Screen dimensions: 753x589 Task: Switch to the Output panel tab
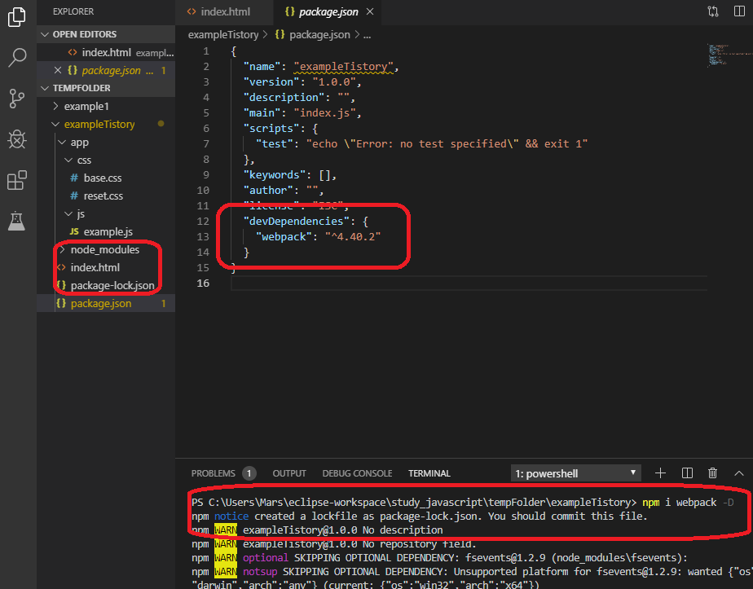point(289,473)
